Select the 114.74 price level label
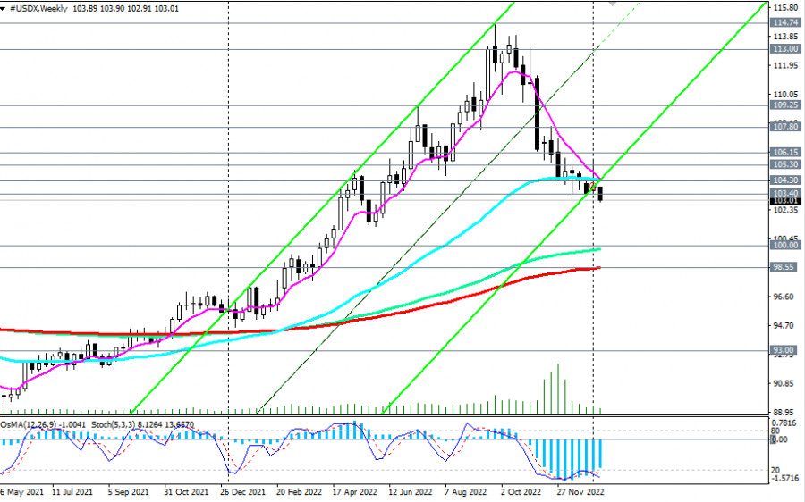Viewport: 805px width, 502px height. tap(785, 22)
